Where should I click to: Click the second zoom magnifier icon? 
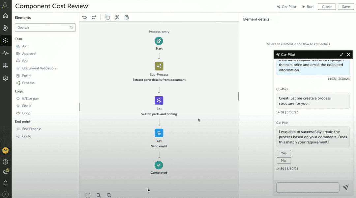click(109, 195)
